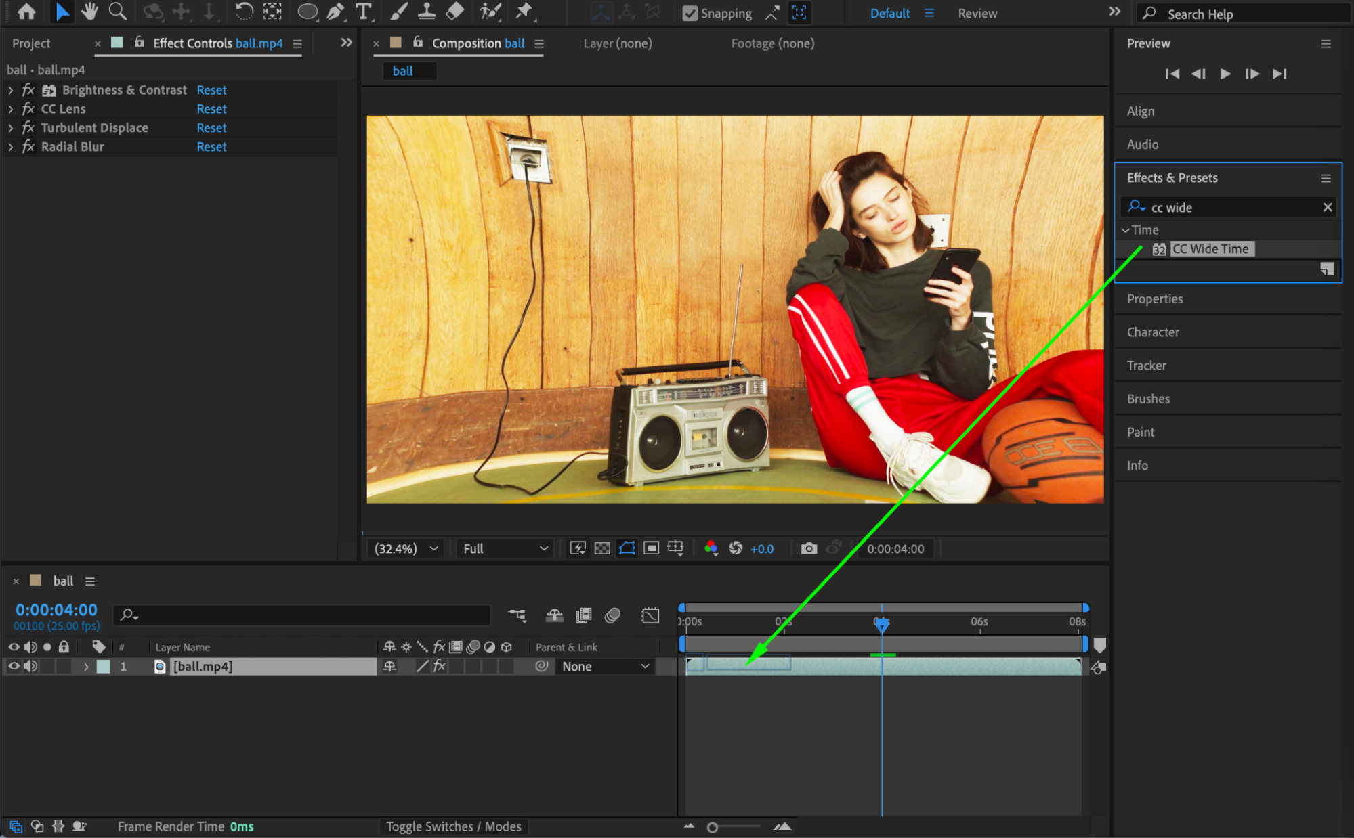1354x838 pixels.
Task: Hide the ball.mp4 layer video
Action: click(x=14, y=666)
